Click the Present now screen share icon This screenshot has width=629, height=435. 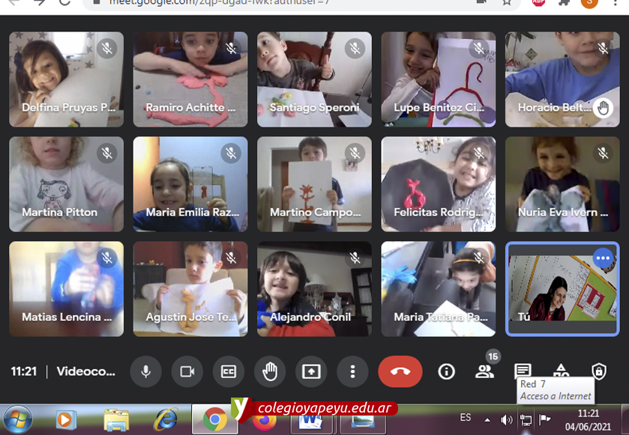coord(311,371)
